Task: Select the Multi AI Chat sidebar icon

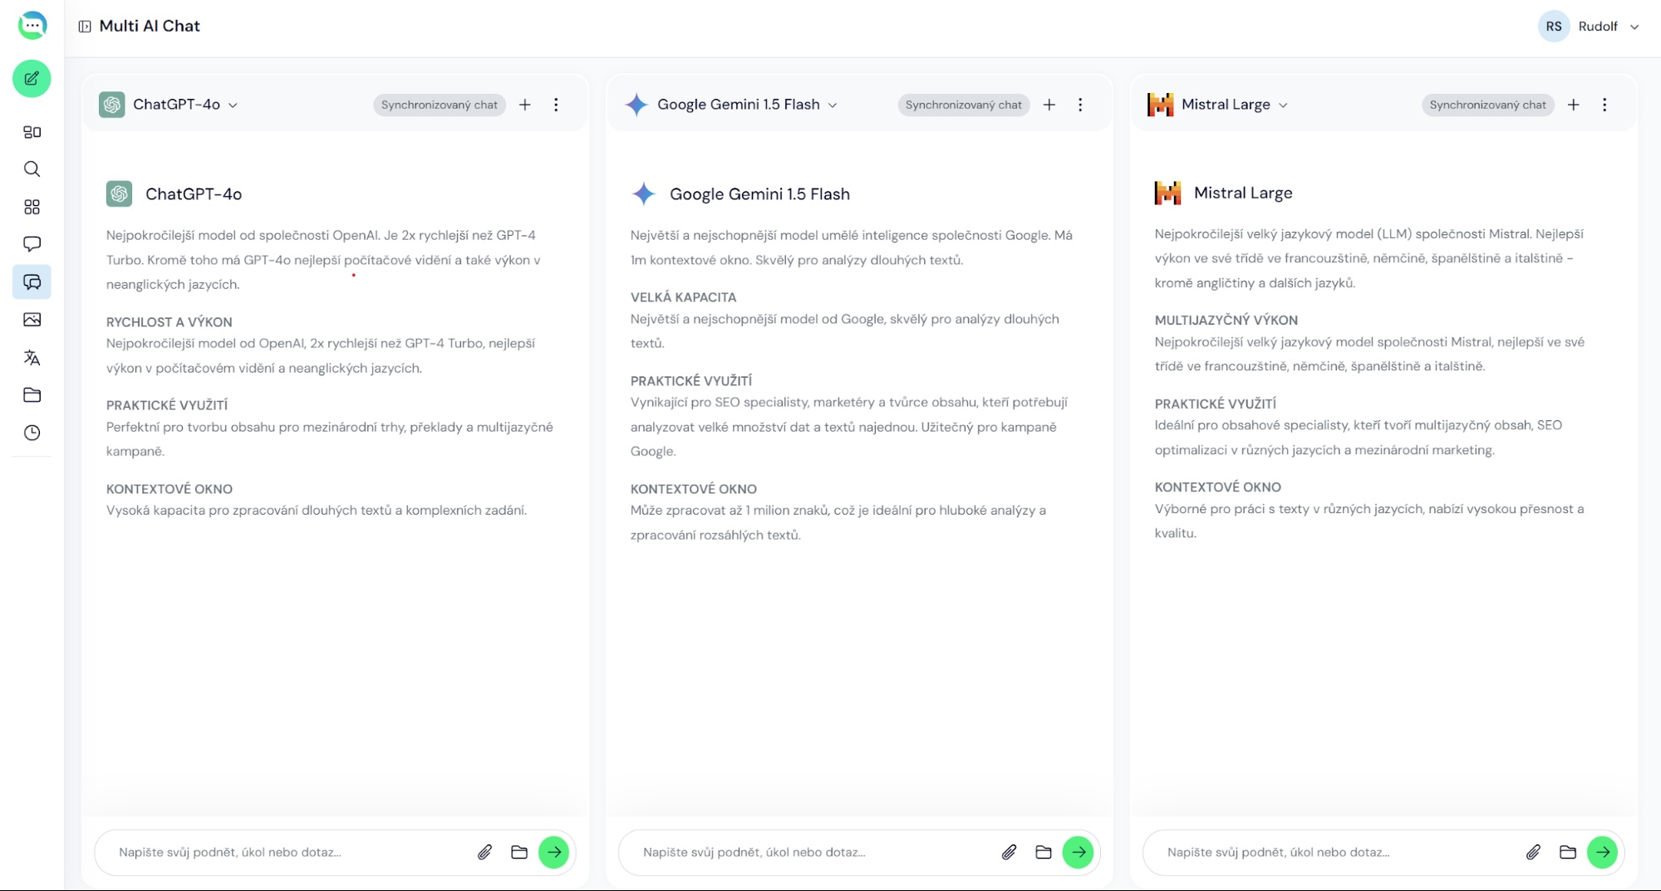Action: (x=32, y=282)
